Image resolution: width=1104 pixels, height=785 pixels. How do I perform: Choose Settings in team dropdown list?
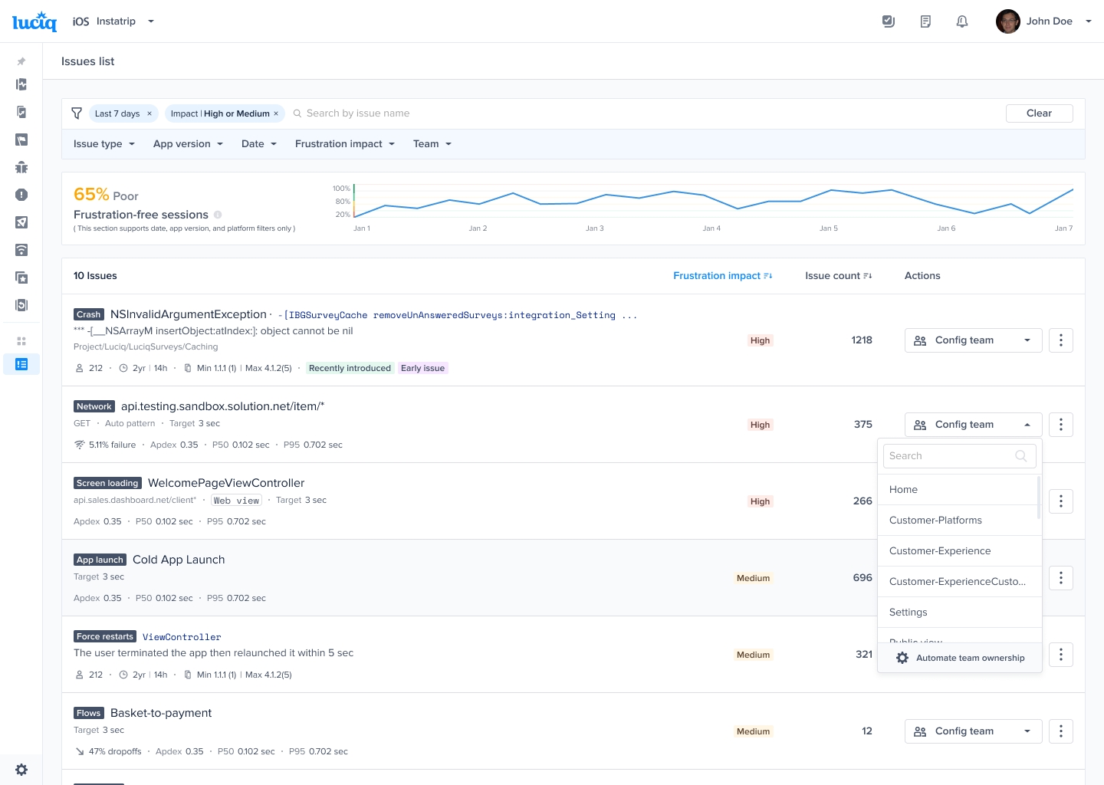coord(908,613)
